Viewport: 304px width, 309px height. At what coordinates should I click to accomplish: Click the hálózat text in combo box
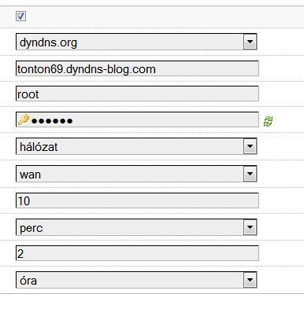point(39,147)
